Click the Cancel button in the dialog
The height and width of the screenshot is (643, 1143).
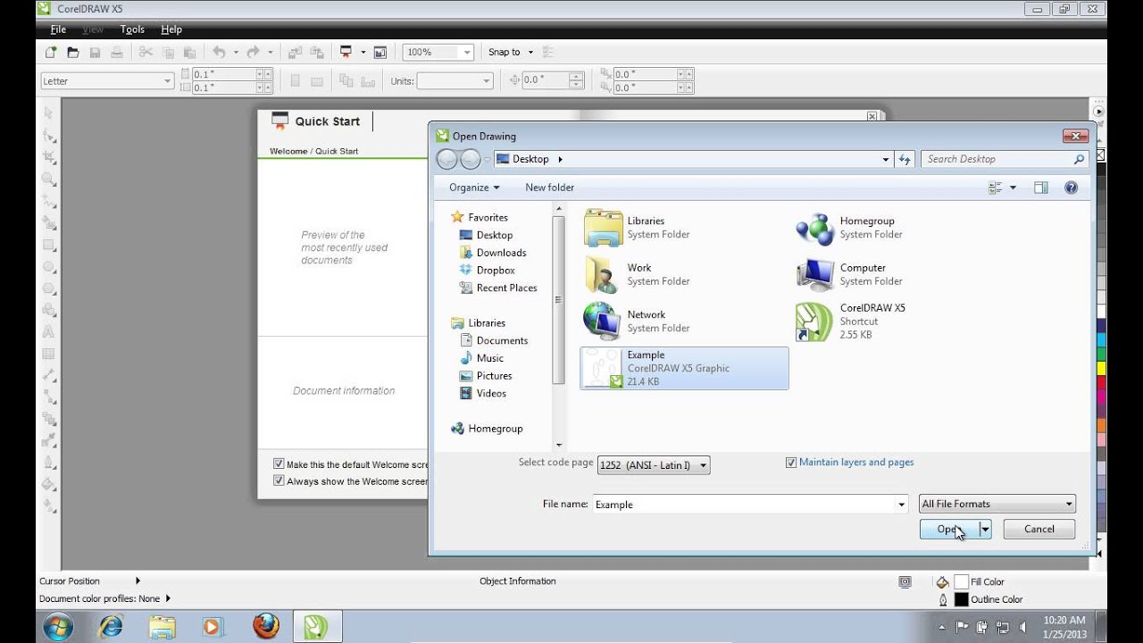1039,530
